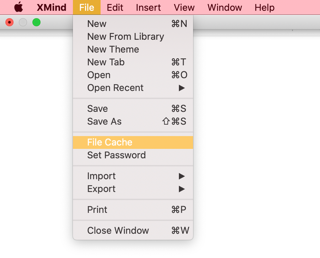Click the gray minimize window button
The width and height of the screenshot is (320, 258).
[23, 22]
